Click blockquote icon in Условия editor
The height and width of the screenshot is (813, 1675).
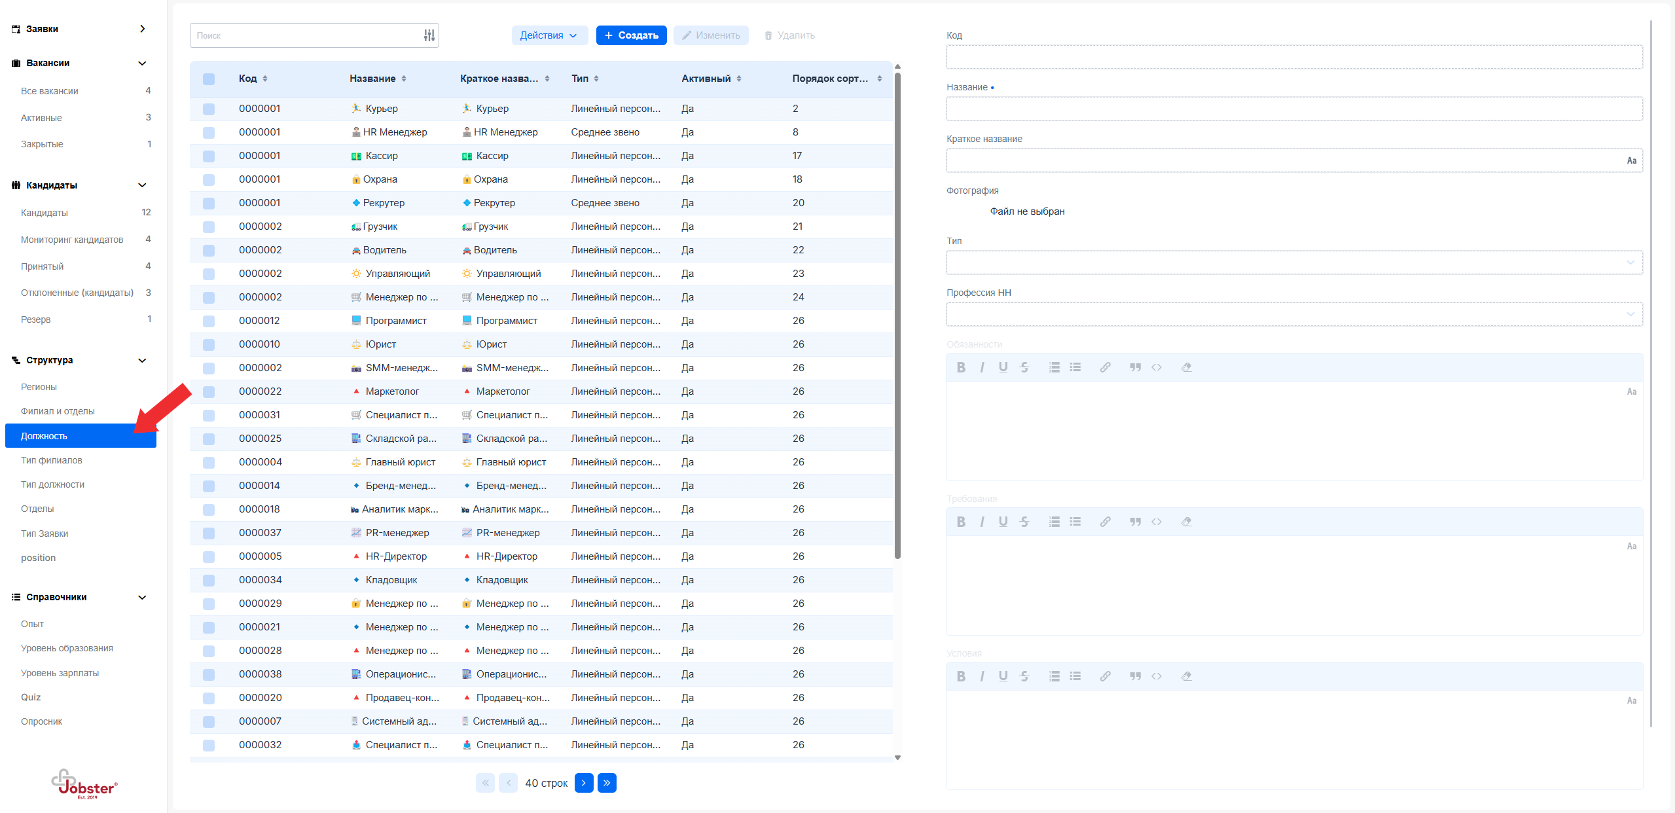pos(1134,676)
